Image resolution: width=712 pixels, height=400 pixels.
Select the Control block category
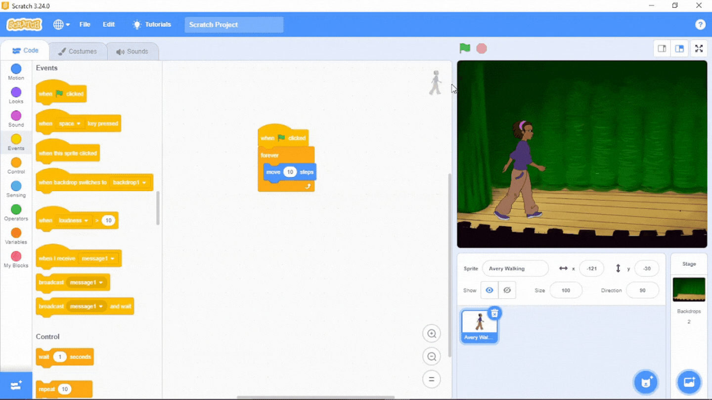point(16,165)
